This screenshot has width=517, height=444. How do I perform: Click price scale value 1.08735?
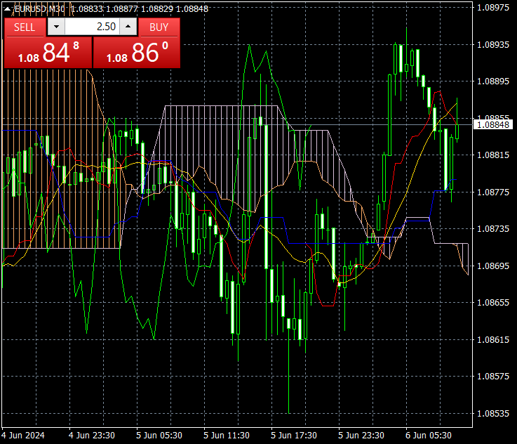493,228
